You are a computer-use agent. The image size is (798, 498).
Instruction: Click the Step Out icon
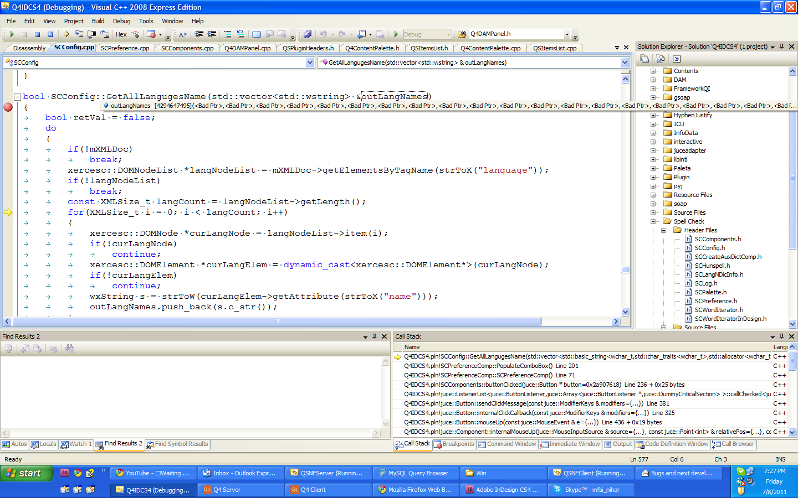104,34
